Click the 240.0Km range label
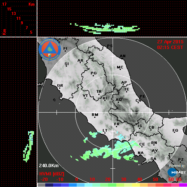 (49, 166)
